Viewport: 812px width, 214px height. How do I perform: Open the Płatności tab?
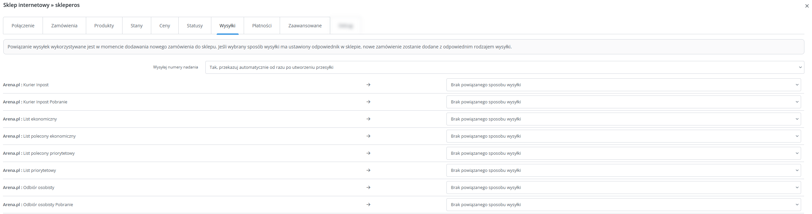point(262,26)
